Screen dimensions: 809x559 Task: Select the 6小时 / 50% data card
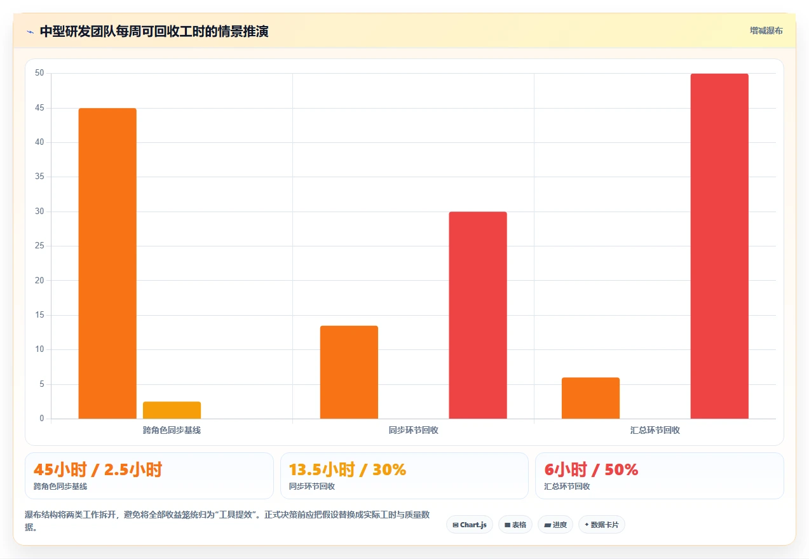coord(660,476)
